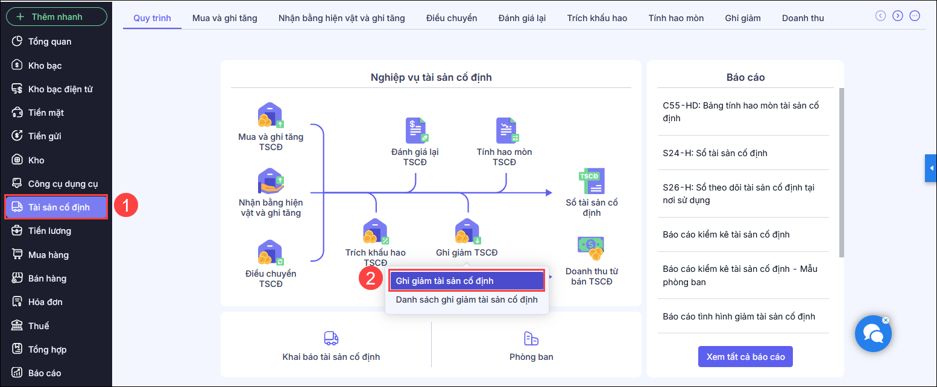
Task: Open the Báo cáo sidebar chart icon
Action: [17, 373]
